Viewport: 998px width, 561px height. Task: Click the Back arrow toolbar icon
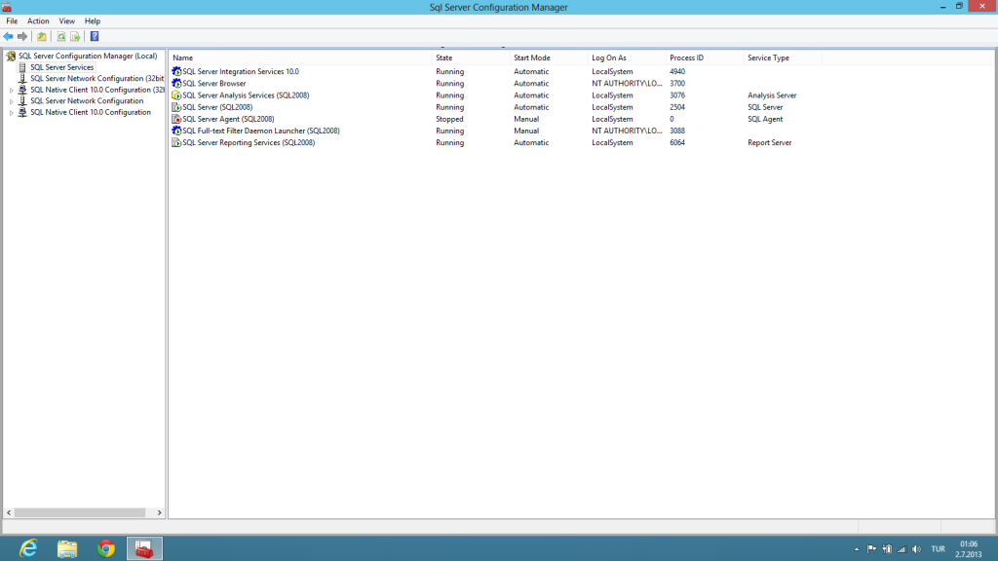pyautogui.click(x=8, y=36)
